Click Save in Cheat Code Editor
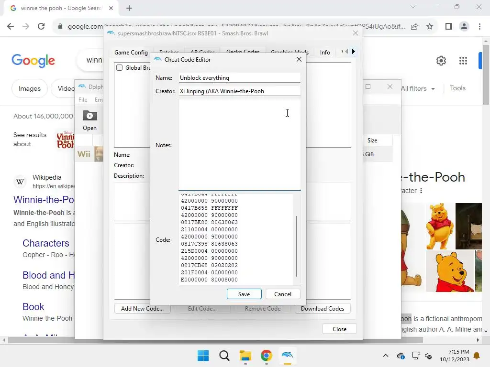 coord(244,294)
